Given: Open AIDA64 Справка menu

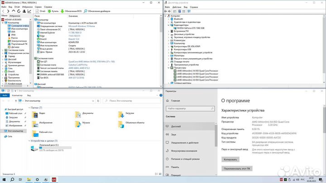Looking at the screenshot, I should point(48,7).
